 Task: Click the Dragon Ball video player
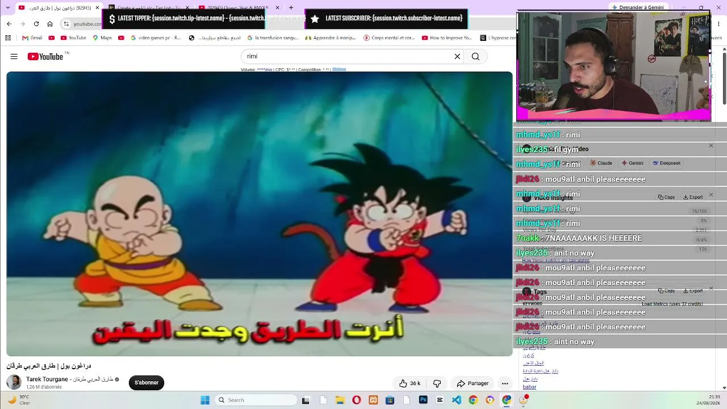(260, 214)
